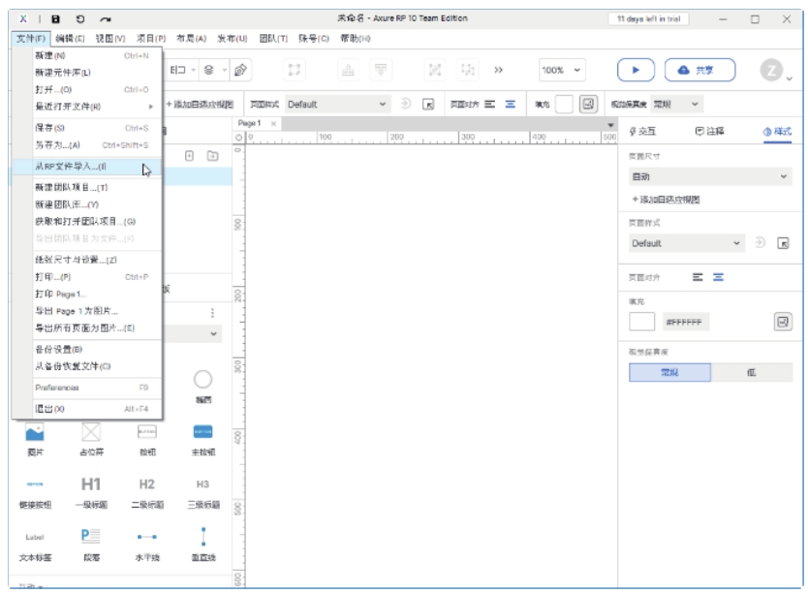Select the Primary Button widget
The image size is (808, 593).
pyautogui.click(x=203, y=432)
